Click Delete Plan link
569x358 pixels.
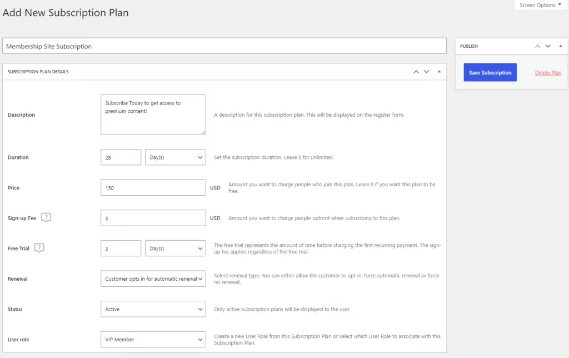point(548,73)
